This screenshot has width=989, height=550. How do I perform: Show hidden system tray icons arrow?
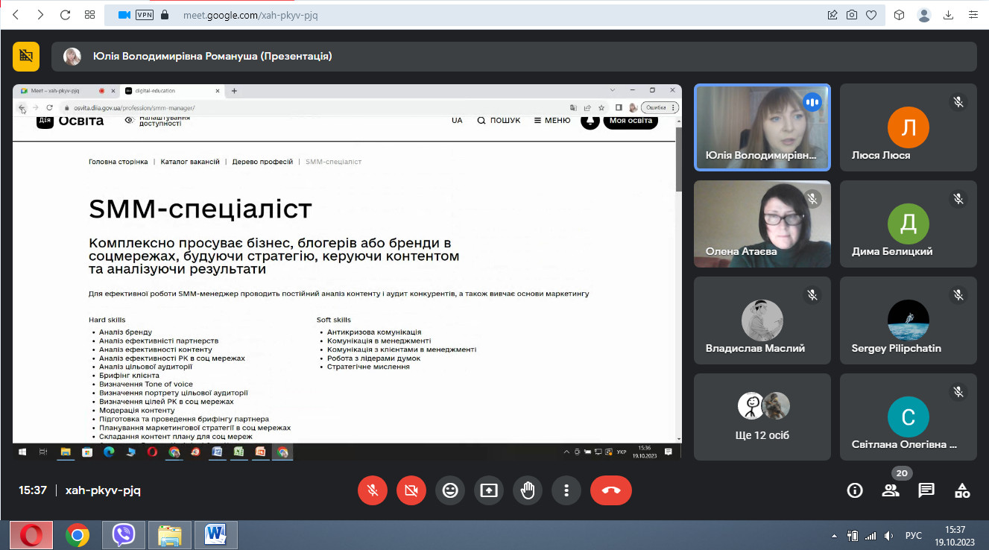pos(834,536)
